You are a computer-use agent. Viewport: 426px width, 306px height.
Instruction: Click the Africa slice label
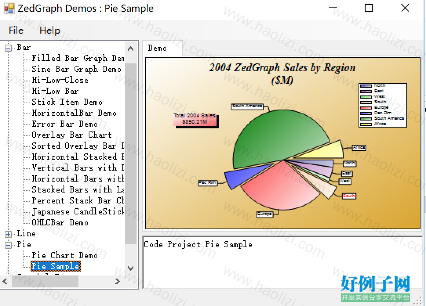tap(359, 148)
